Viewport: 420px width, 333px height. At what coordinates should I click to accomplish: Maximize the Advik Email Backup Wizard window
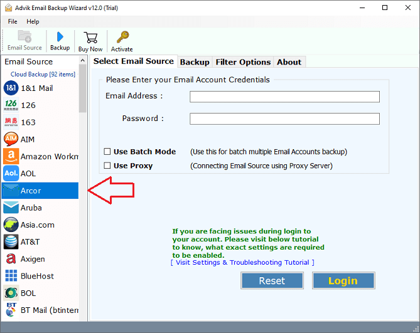[x=385, y=8]
